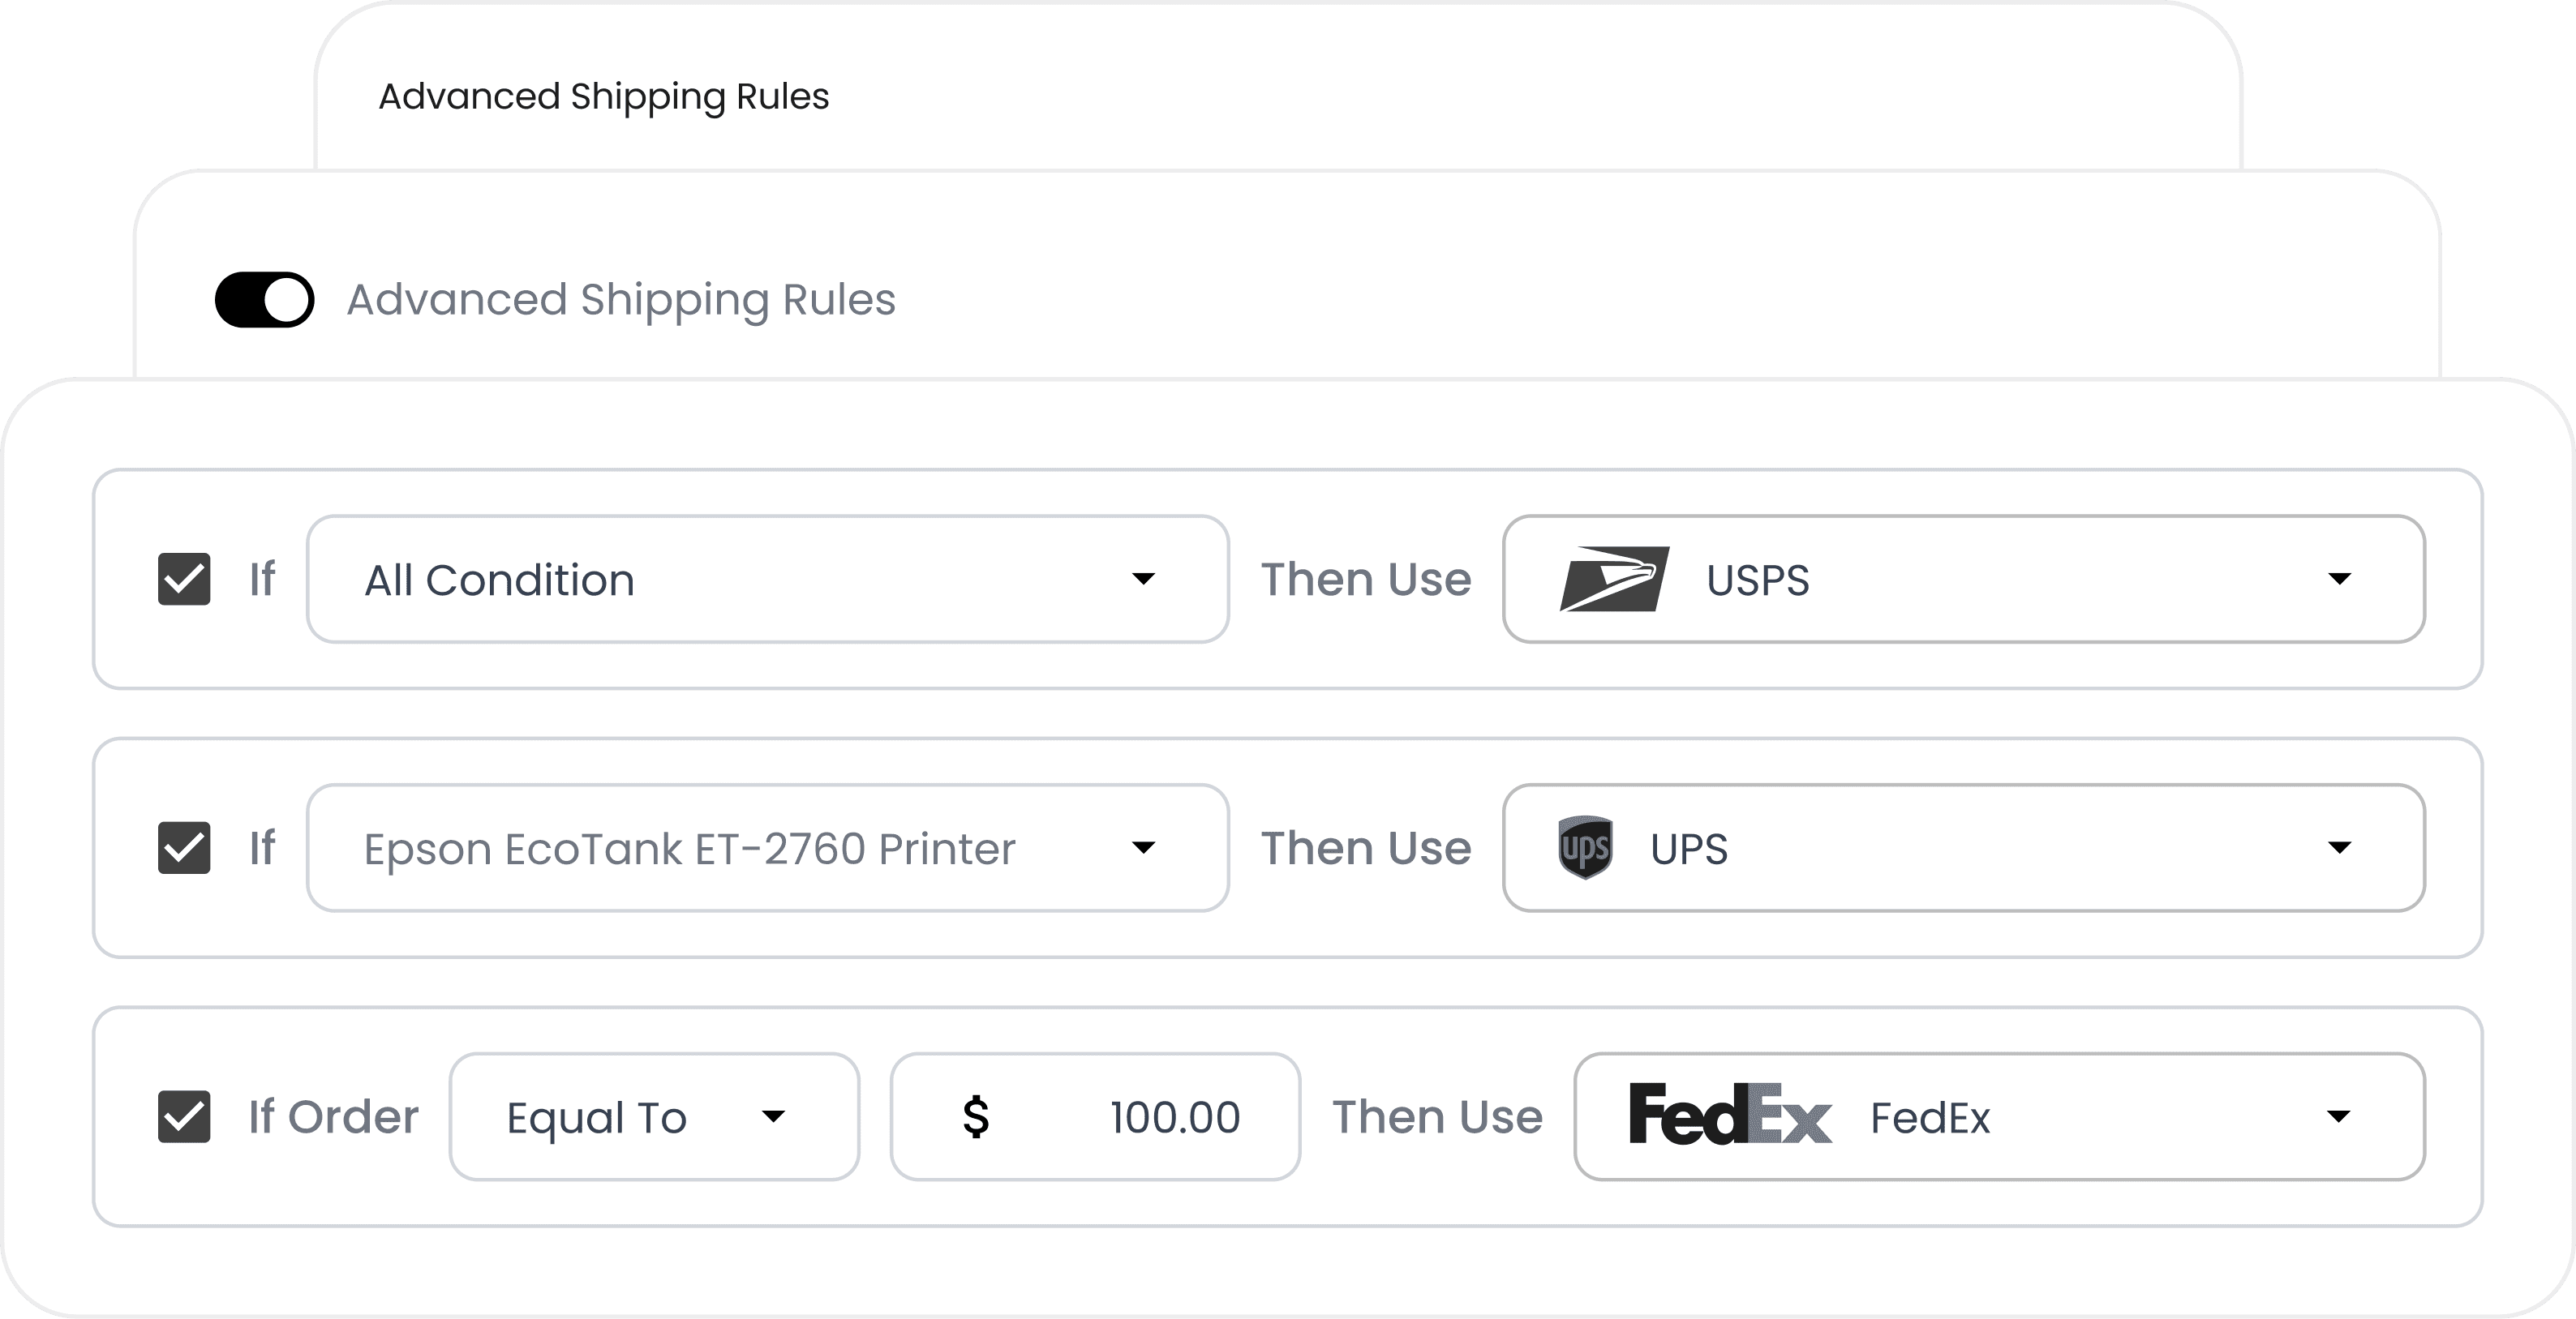Click the caret arrow beside Equal To
This screenshot has width=2576, height=1319.
coord(773,1116)
